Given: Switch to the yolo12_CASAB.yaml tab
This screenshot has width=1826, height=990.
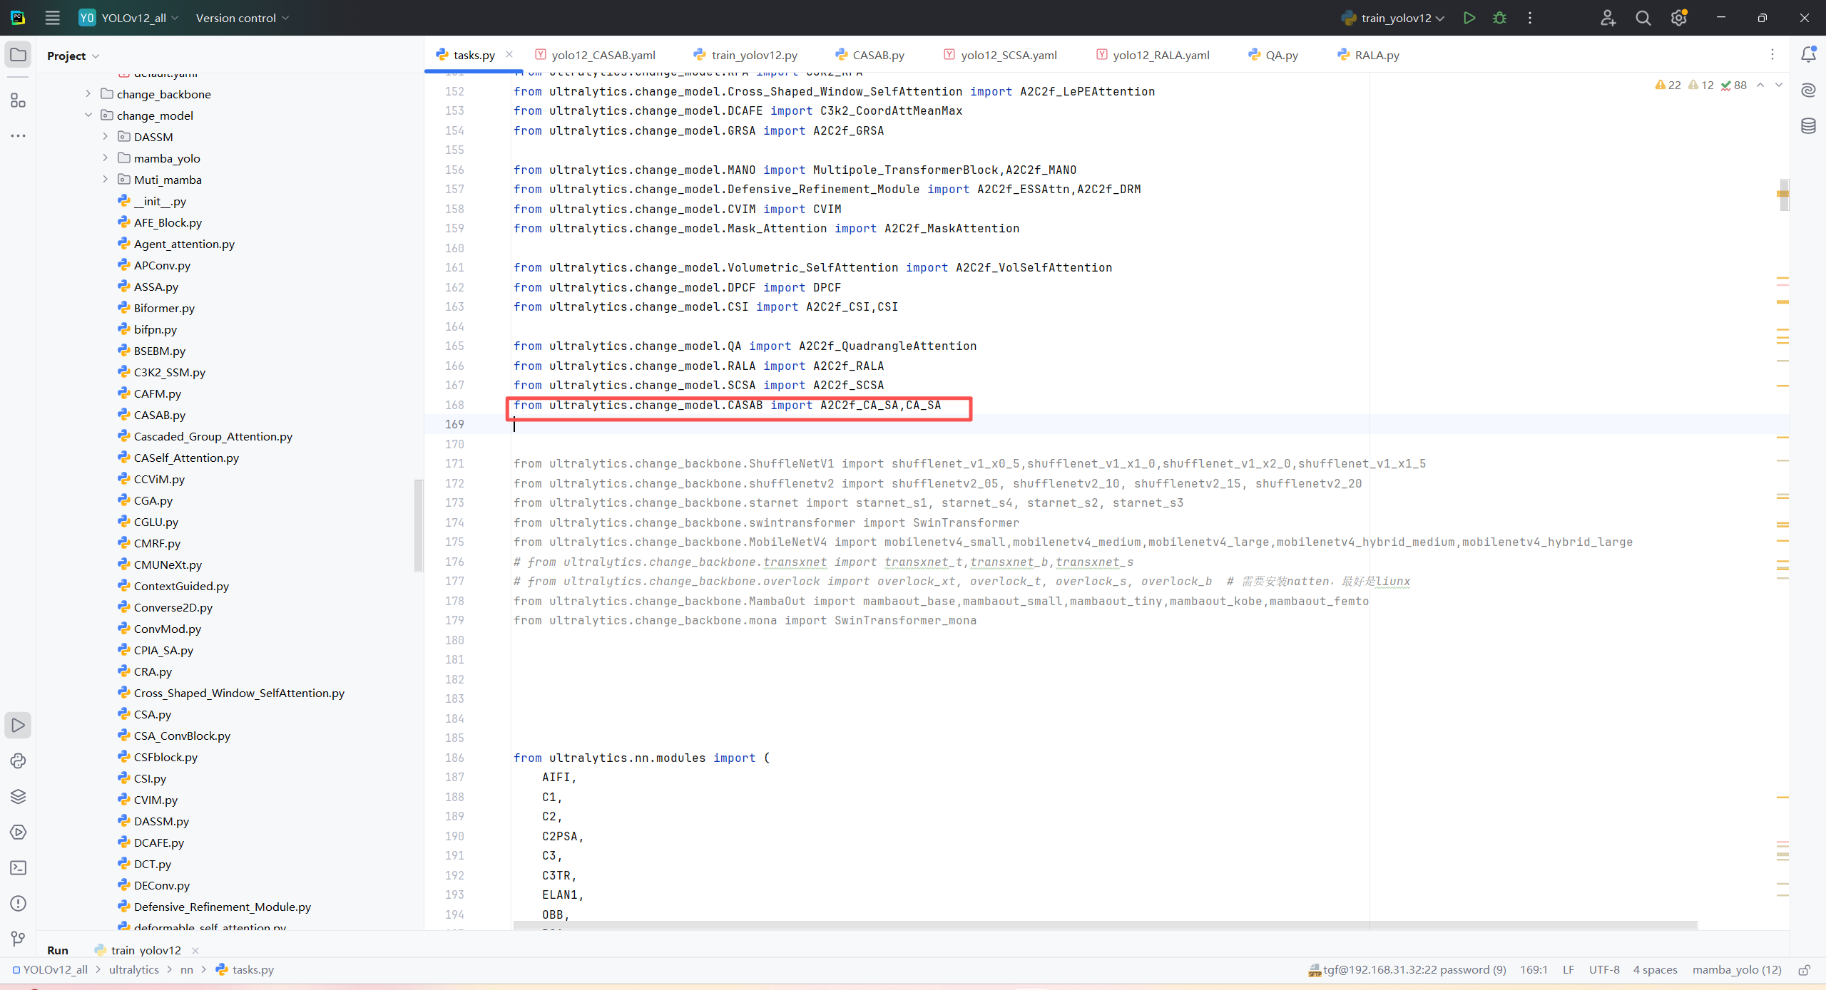Looking at the screenshot, I should point(603,55).
